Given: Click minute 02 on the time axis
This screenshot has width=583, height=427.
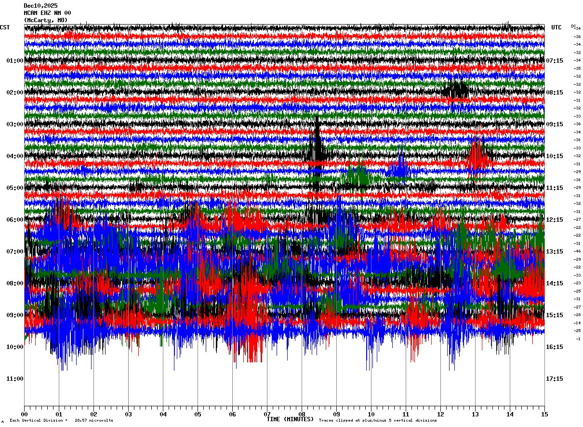Looking at the screenshot, I should pyautogui.click(x=93, y=414).
